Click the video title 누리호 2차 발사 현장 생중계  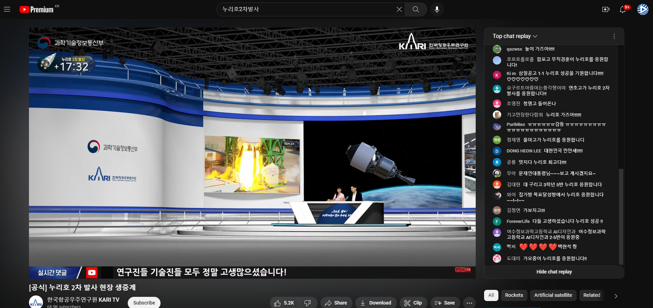pos(82,287)
